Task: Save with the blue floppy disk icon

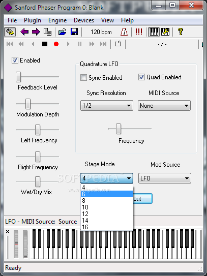Action: click(74, 32)
